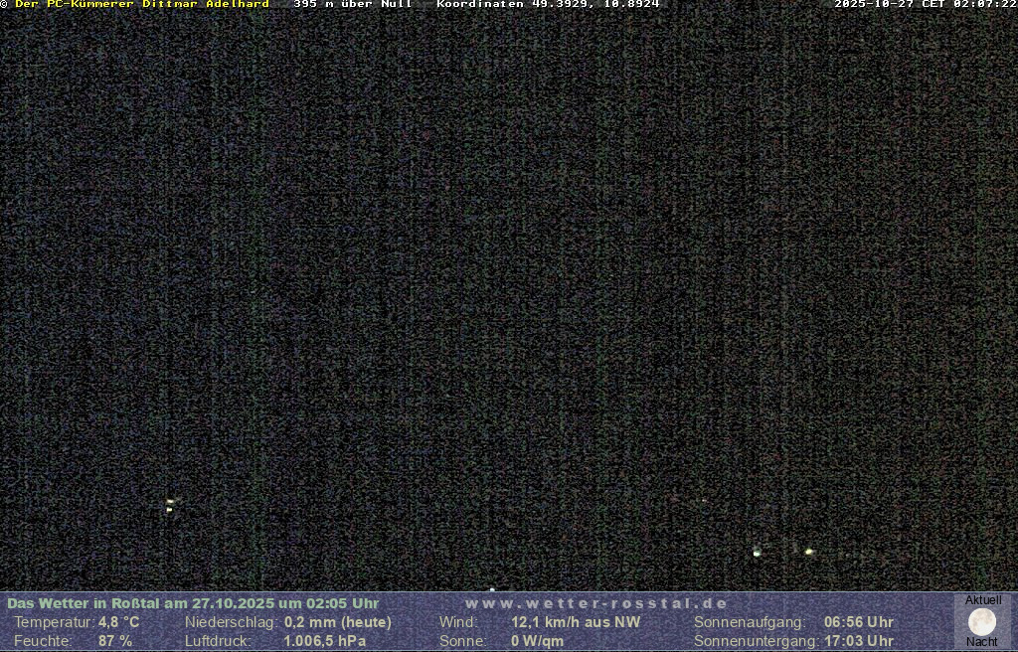Click the Sonnenuntergang time 17:03 Uhr

point(858,641)
